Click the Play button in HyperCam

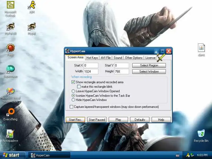118,120
